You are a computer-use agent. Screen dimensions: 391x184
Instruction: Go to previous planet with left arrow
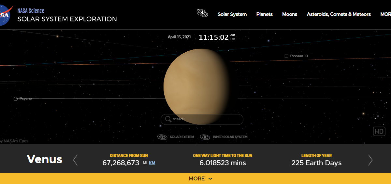75,160
